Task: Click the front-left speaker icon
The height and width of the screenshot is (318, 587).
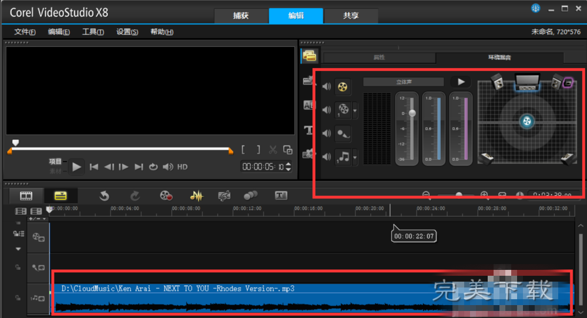Action: 498,81
